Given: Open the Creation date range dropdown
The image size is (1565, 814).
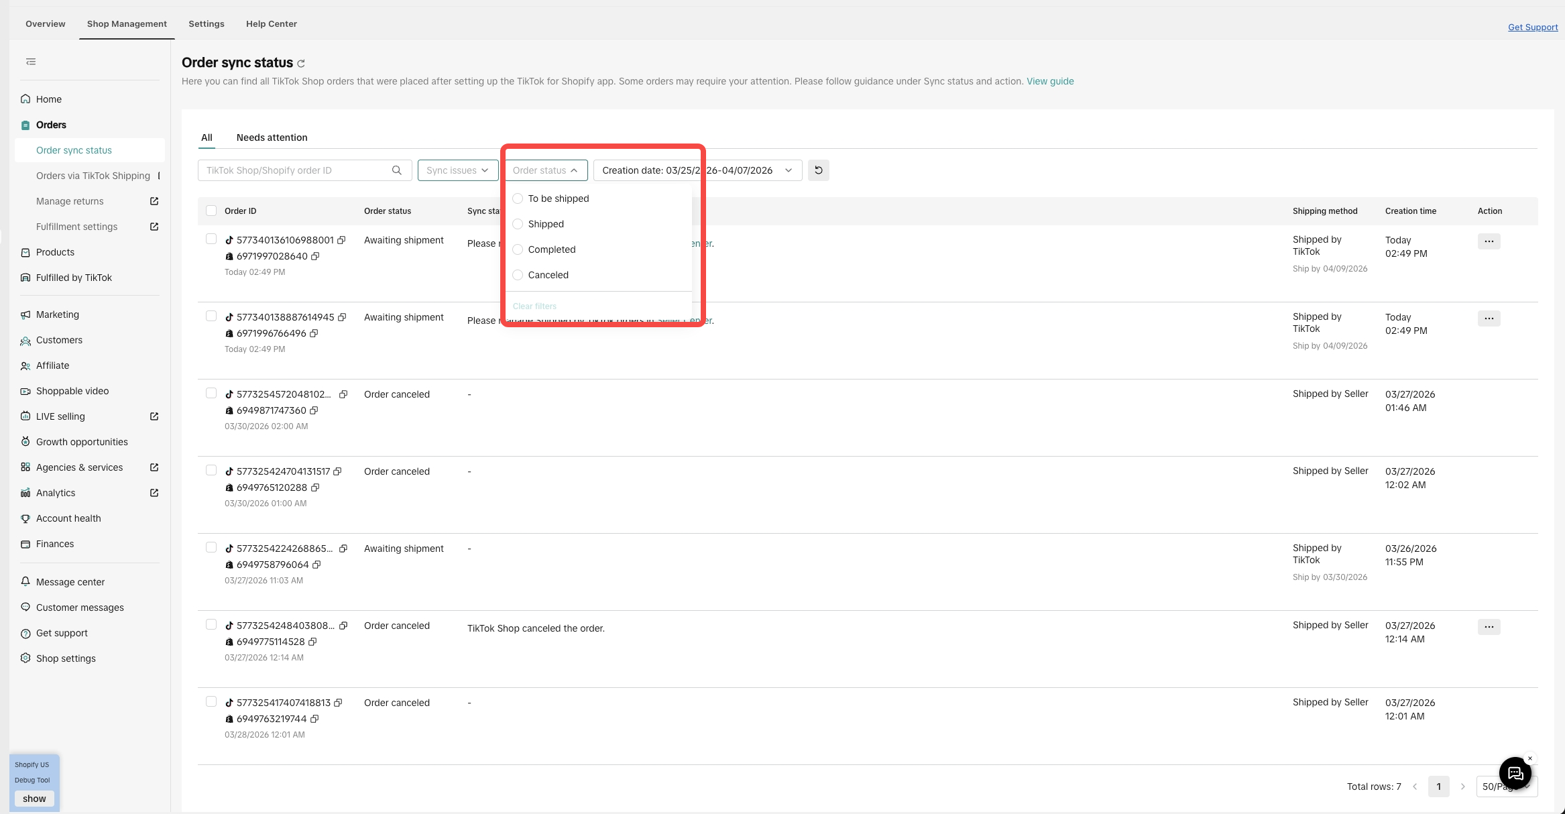Looking at the screenshot, I should tap(697, 170).
